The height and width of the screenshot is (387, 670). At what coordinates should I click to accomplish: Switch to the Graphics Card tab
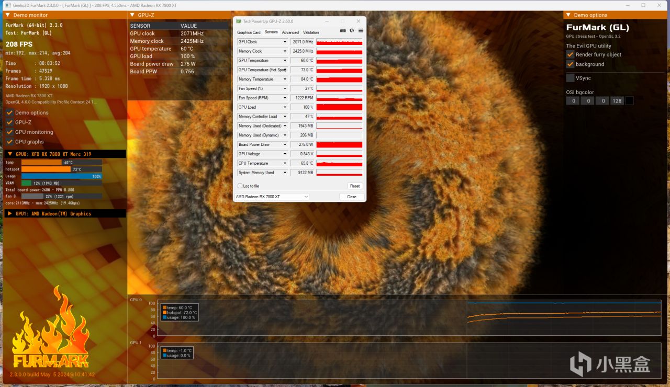coord(249,32)
